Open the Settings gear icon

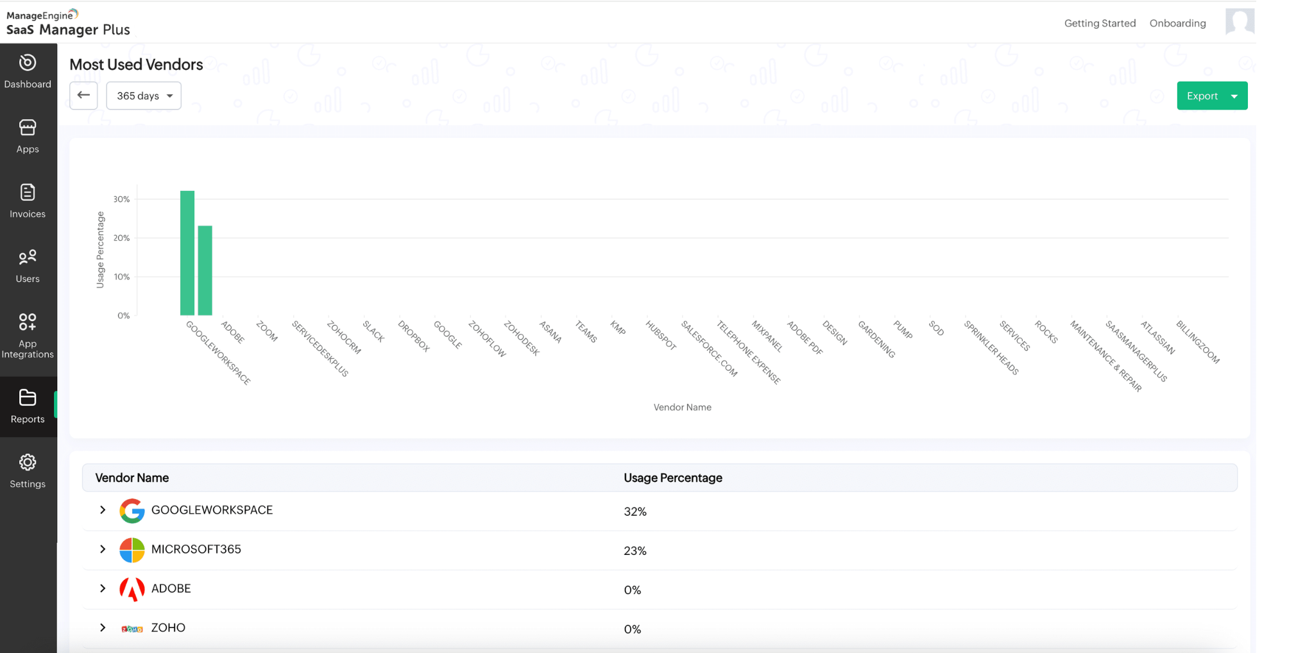point(28,463)
